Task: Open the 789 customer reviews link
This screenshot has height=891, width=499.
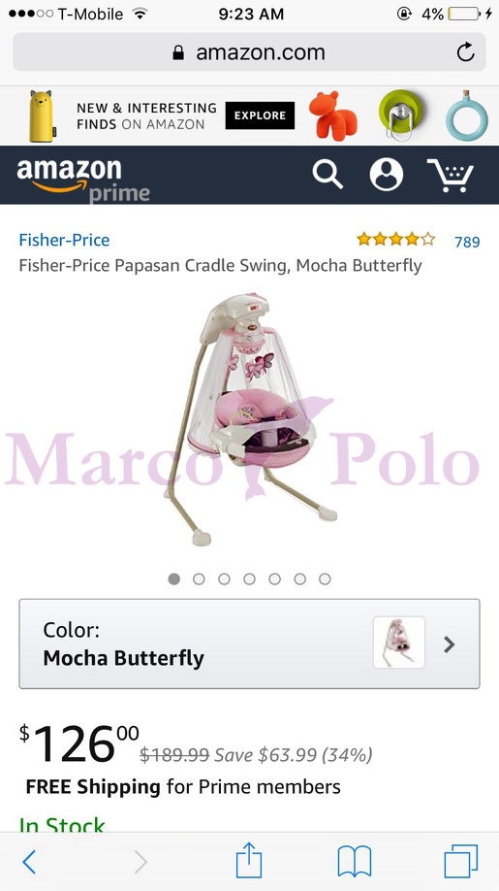Action: pyautogui.click(x=467, y=242)
